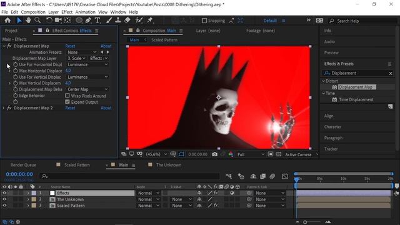Click the motion blur enable icon in timeline
Image resolution: width=400 pixels, height=225 pixels.
(272, 176)
